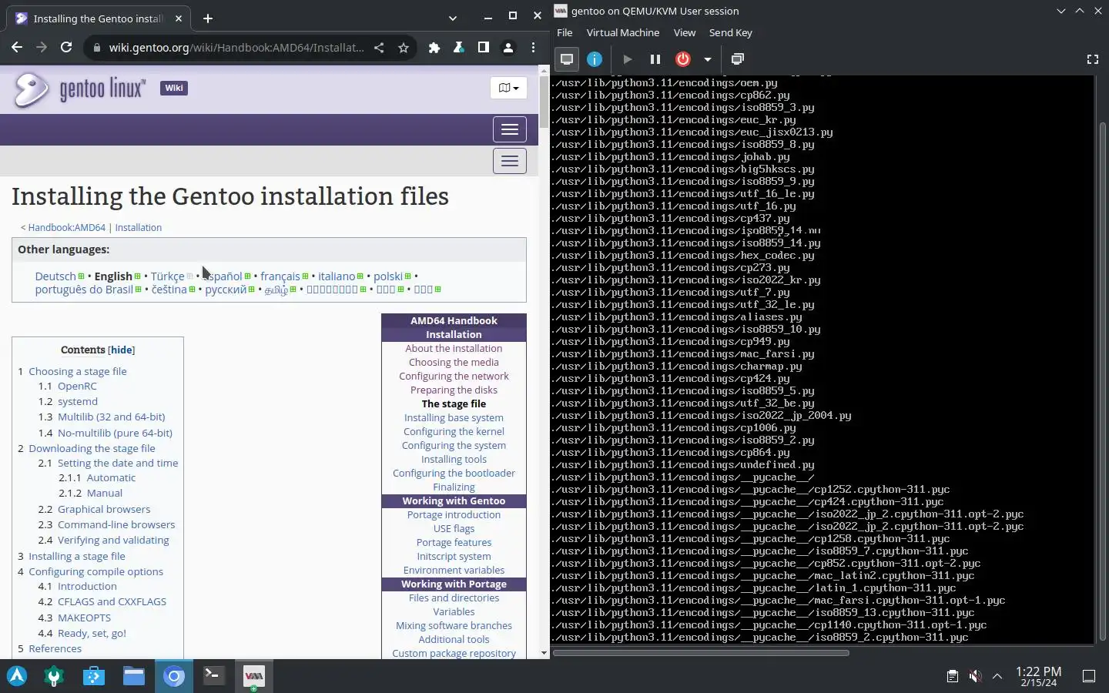Expand the purple bar hamburger menu

[510, 129]
